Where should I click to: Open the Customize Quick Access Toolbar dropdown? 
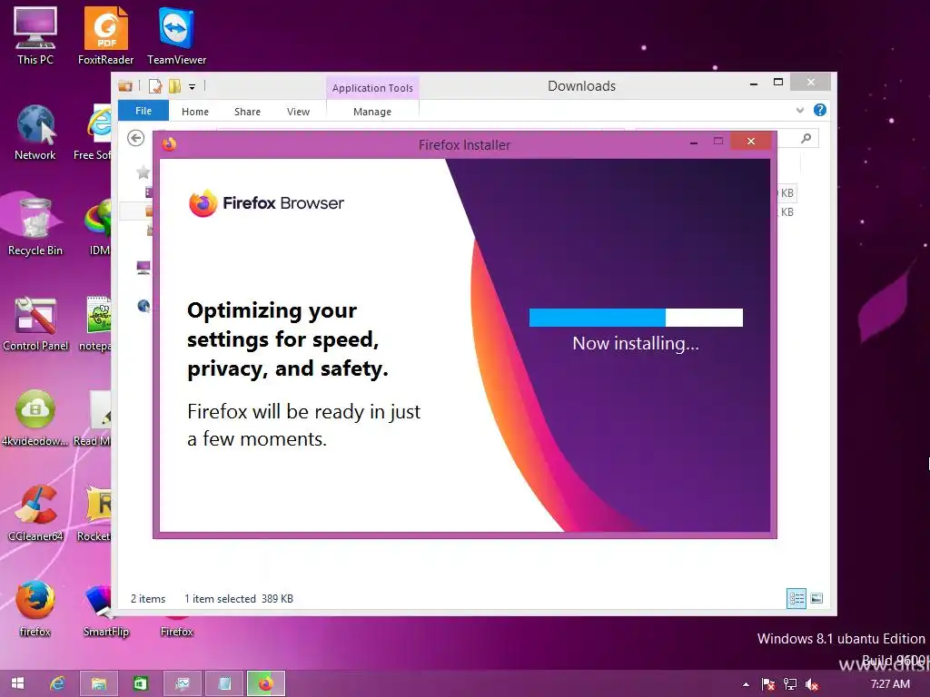193,87
